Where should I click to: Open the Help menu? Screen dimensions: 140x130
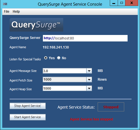pos(16,12)
